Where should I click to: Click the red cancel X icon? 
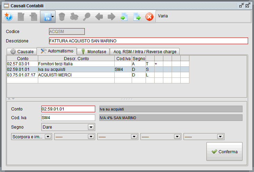[149, 17]
